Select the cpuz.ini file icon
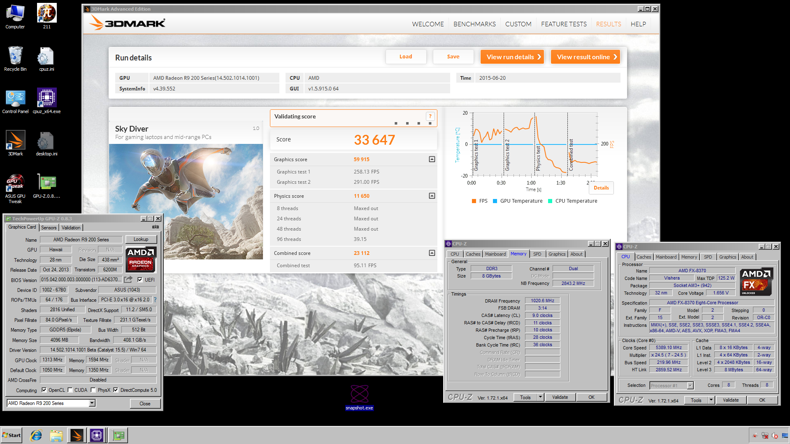 tap(46, 59)
